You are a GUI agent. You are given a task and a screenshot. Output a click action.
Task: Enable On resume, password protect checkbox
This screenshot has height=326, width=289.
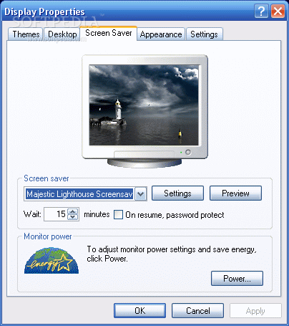pos(118,214)
